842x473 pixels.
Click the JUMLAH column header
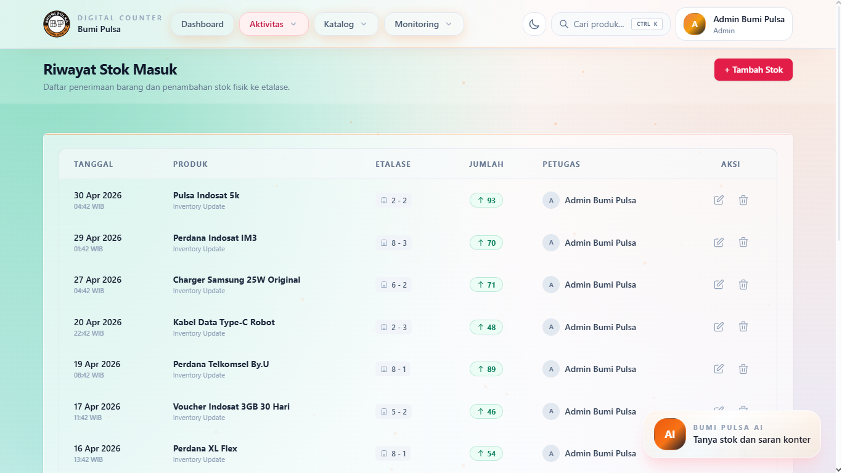[486, 164]
